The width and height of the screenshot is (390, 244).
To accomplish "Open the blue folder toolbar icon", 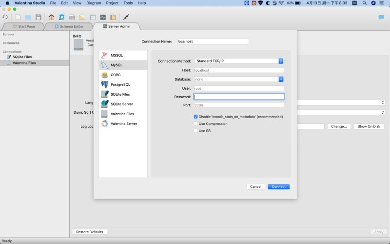I will [x=28, y=17].
